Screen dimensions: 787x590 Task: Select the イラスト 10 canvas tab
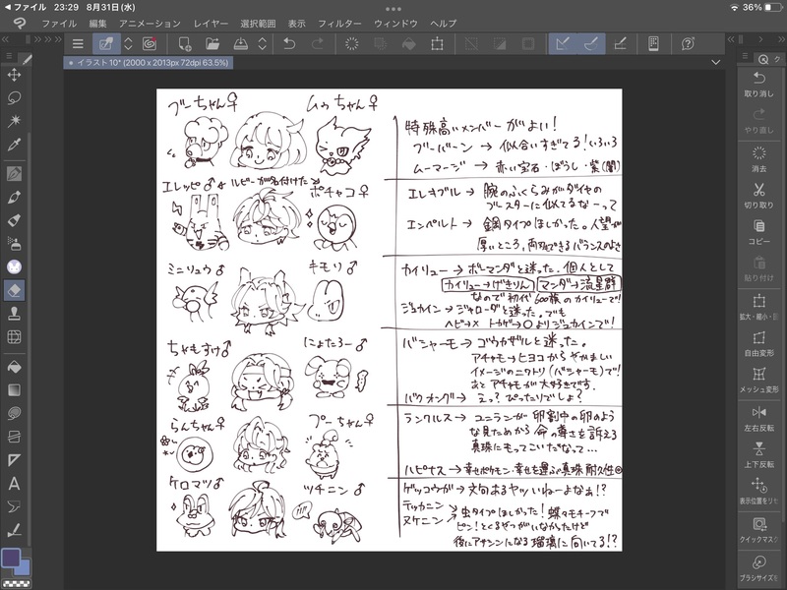click(x=149, y=63)
